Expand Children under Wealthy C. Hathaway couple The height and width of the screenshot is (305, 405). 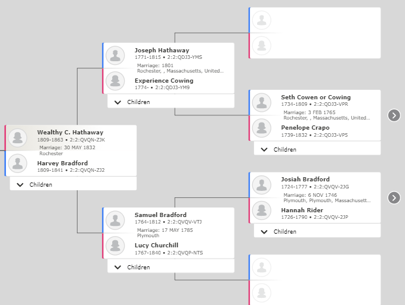73,184
